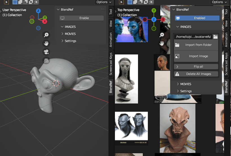
Task: Click the red X axis on Top Perspective gizmo
Action: coord(163,19)
